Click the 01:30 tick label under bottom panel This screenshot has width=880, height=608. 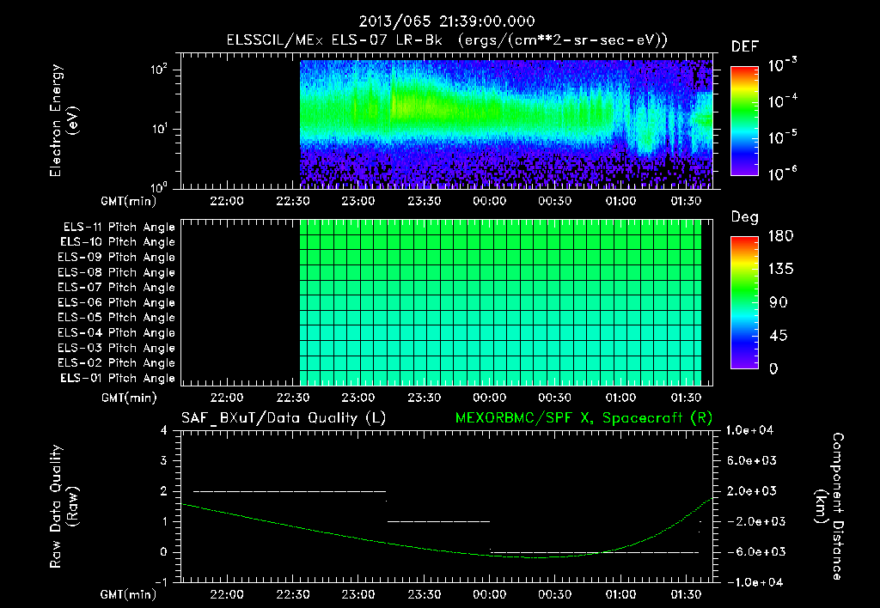click(686, 595)
